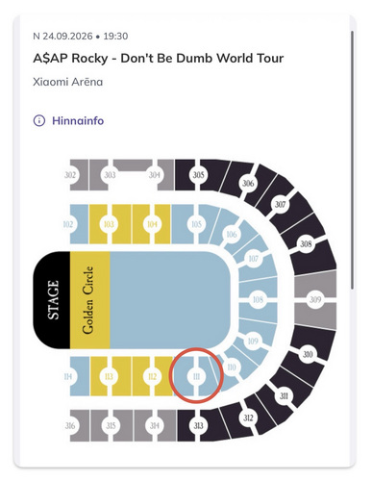This screenshot has height=481, width=372.
Task: Select section 108 at the arena end
Action: (259, 300)
